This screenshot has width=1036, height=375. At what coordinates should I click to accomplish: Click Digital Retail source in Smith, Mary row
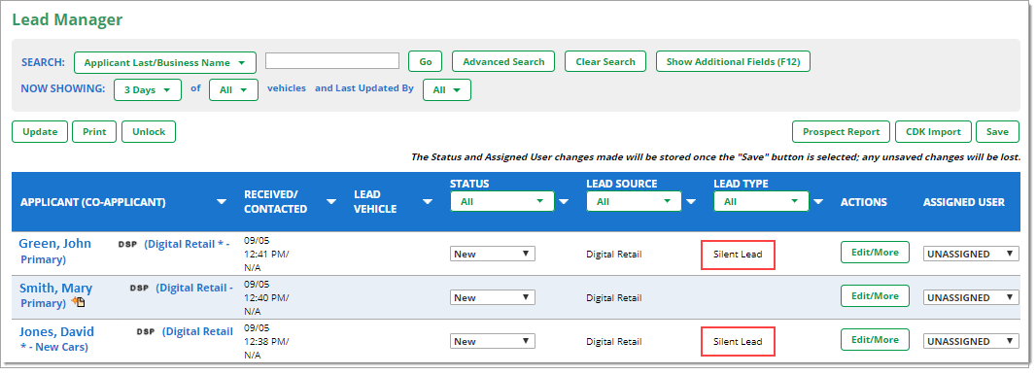coord(614,297)
